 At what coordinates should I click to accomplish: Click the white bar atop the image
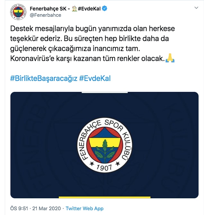coord(105,93)
